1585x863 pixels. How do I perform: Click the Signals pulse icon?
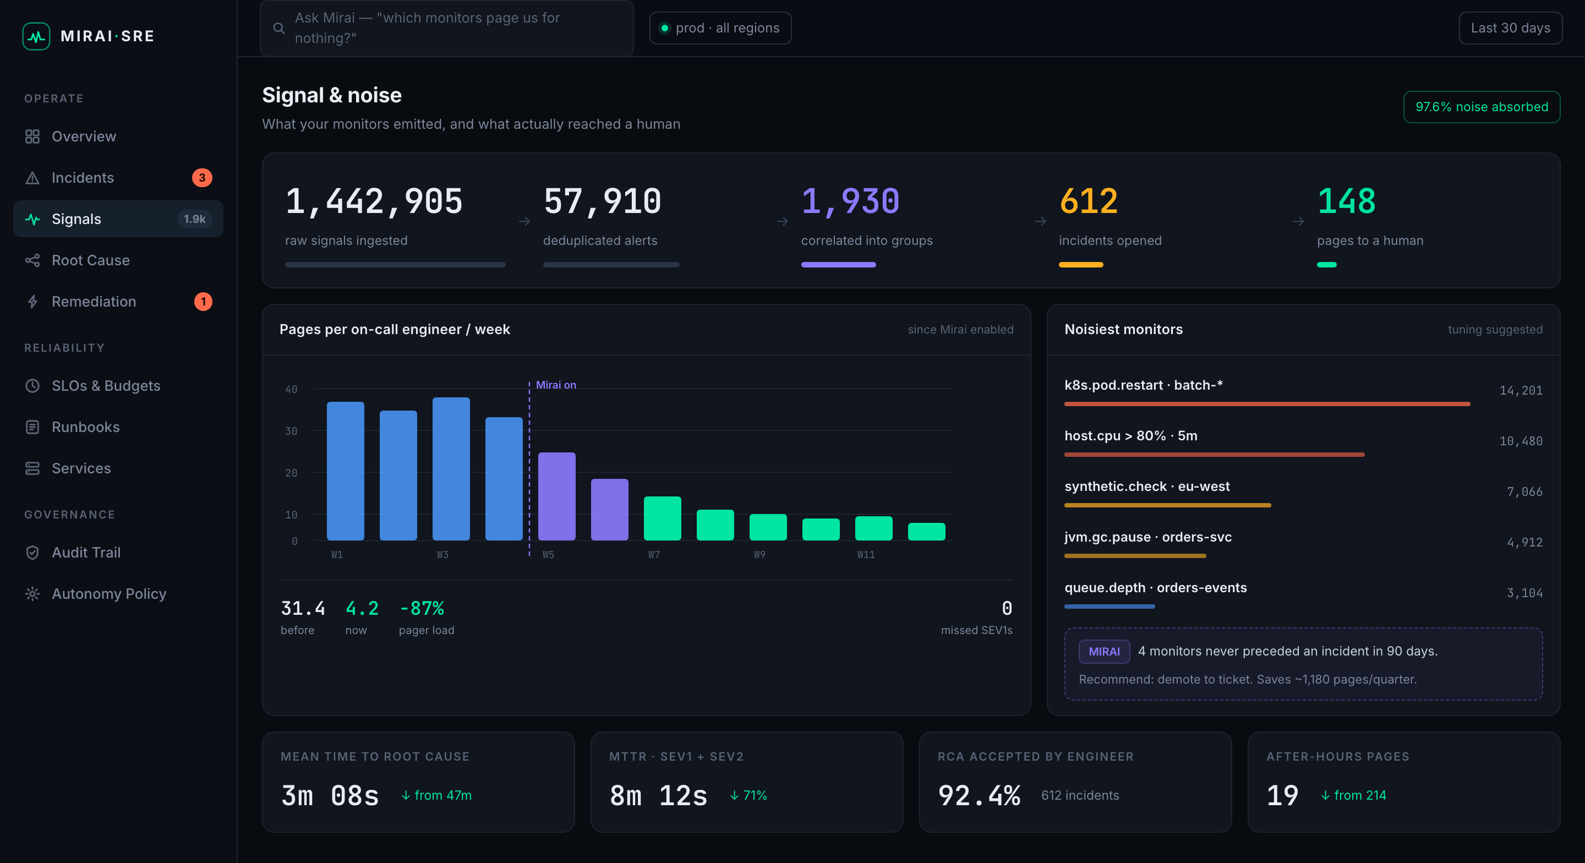pos(32,219)
